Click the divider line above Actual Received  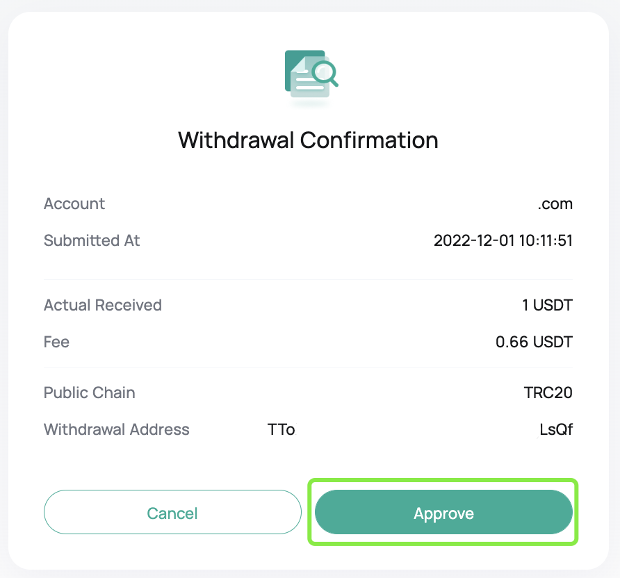click(x=308, y=280)
